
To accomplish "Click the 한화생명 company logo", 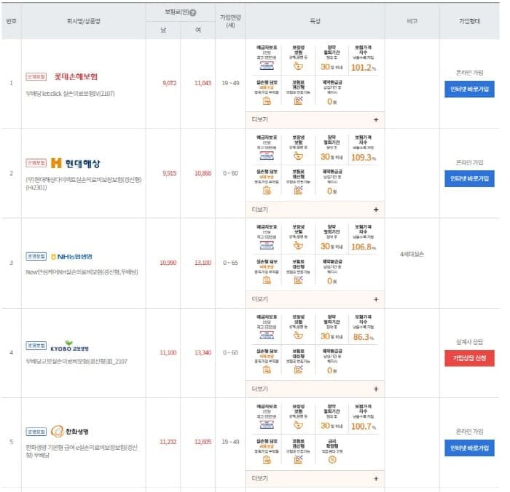I will click(x=70, y=432).
